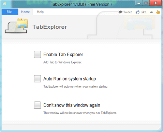Close the TabExplorer window
This screenshot has width=163, height=132.
pos(156,3)
